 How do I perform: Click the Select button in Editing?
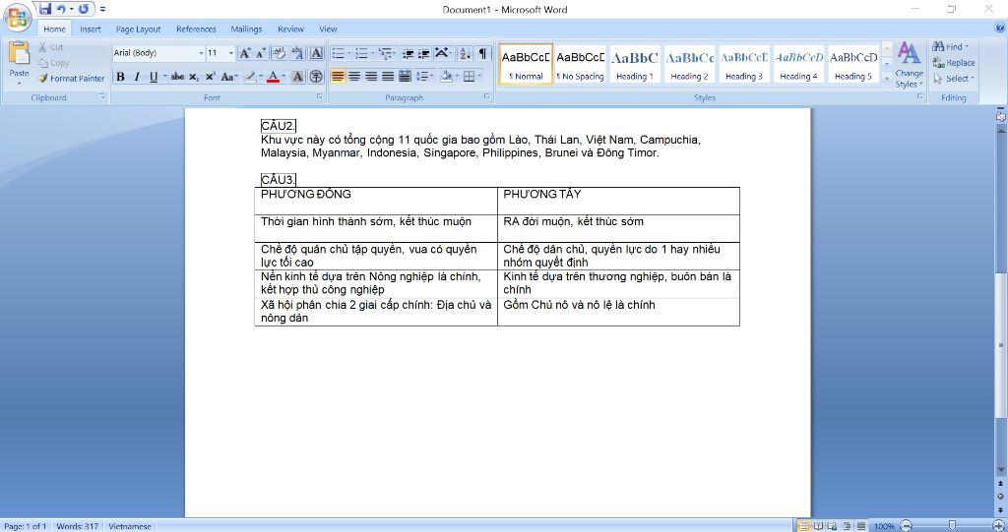coord(953,79)
